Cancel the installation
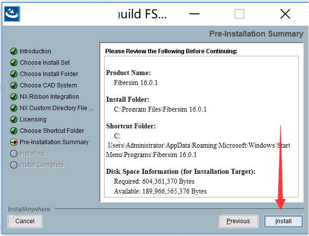This screenshot has height=236, width=309. pyautogui.click(x=25, y=221)
